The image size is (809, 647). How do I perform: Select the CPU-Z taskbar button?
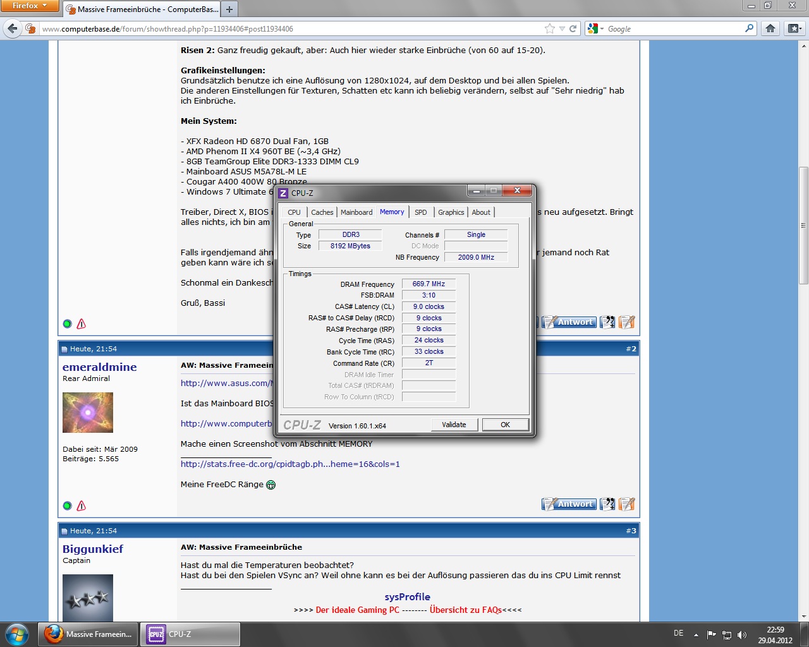pyautogui.click(x=190, y=634)
